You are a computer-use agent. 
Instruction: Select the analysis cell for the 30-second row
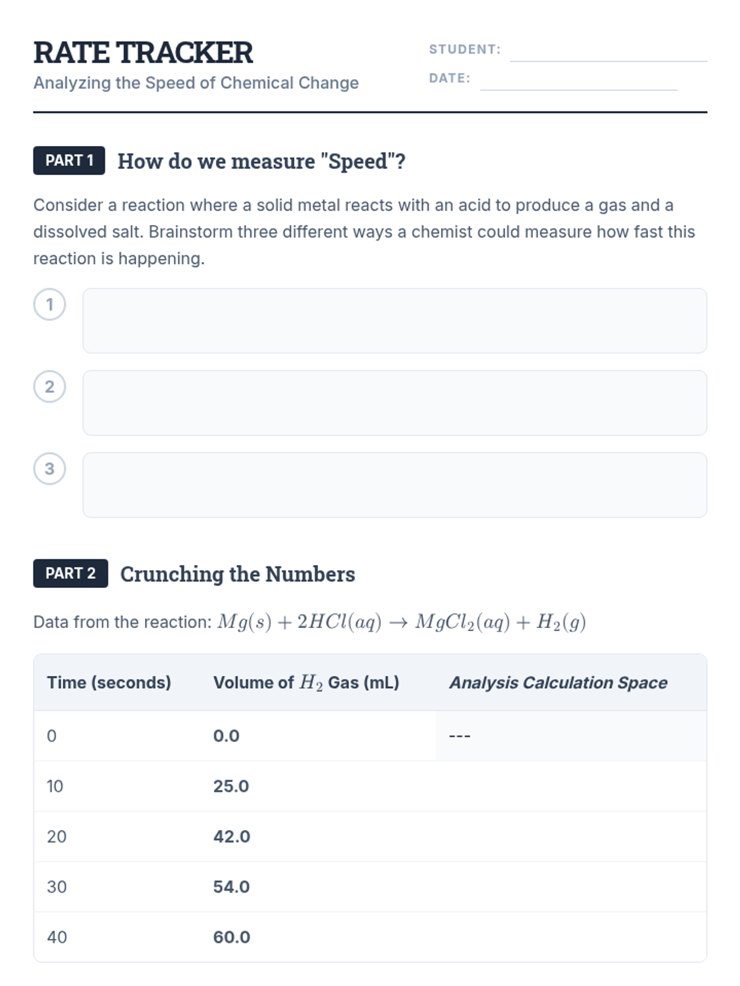tap(570, 887)
